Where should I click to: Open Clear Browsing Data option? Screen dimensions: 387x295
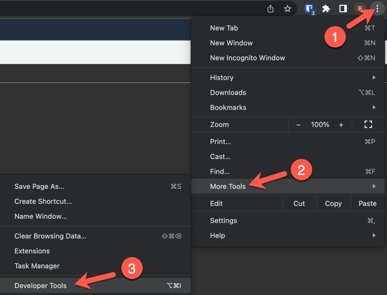pos(50,236)
